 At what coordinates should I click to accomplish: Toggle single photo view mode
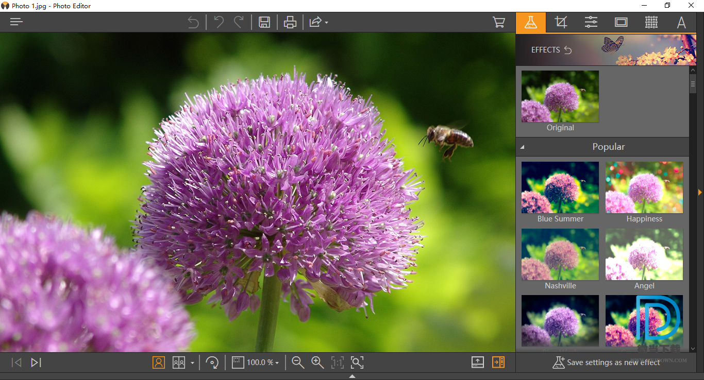(159, 362)
